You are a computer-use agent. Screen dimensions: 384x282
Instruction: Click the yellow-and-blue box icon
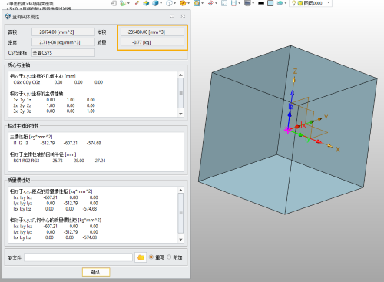point(146,3)
